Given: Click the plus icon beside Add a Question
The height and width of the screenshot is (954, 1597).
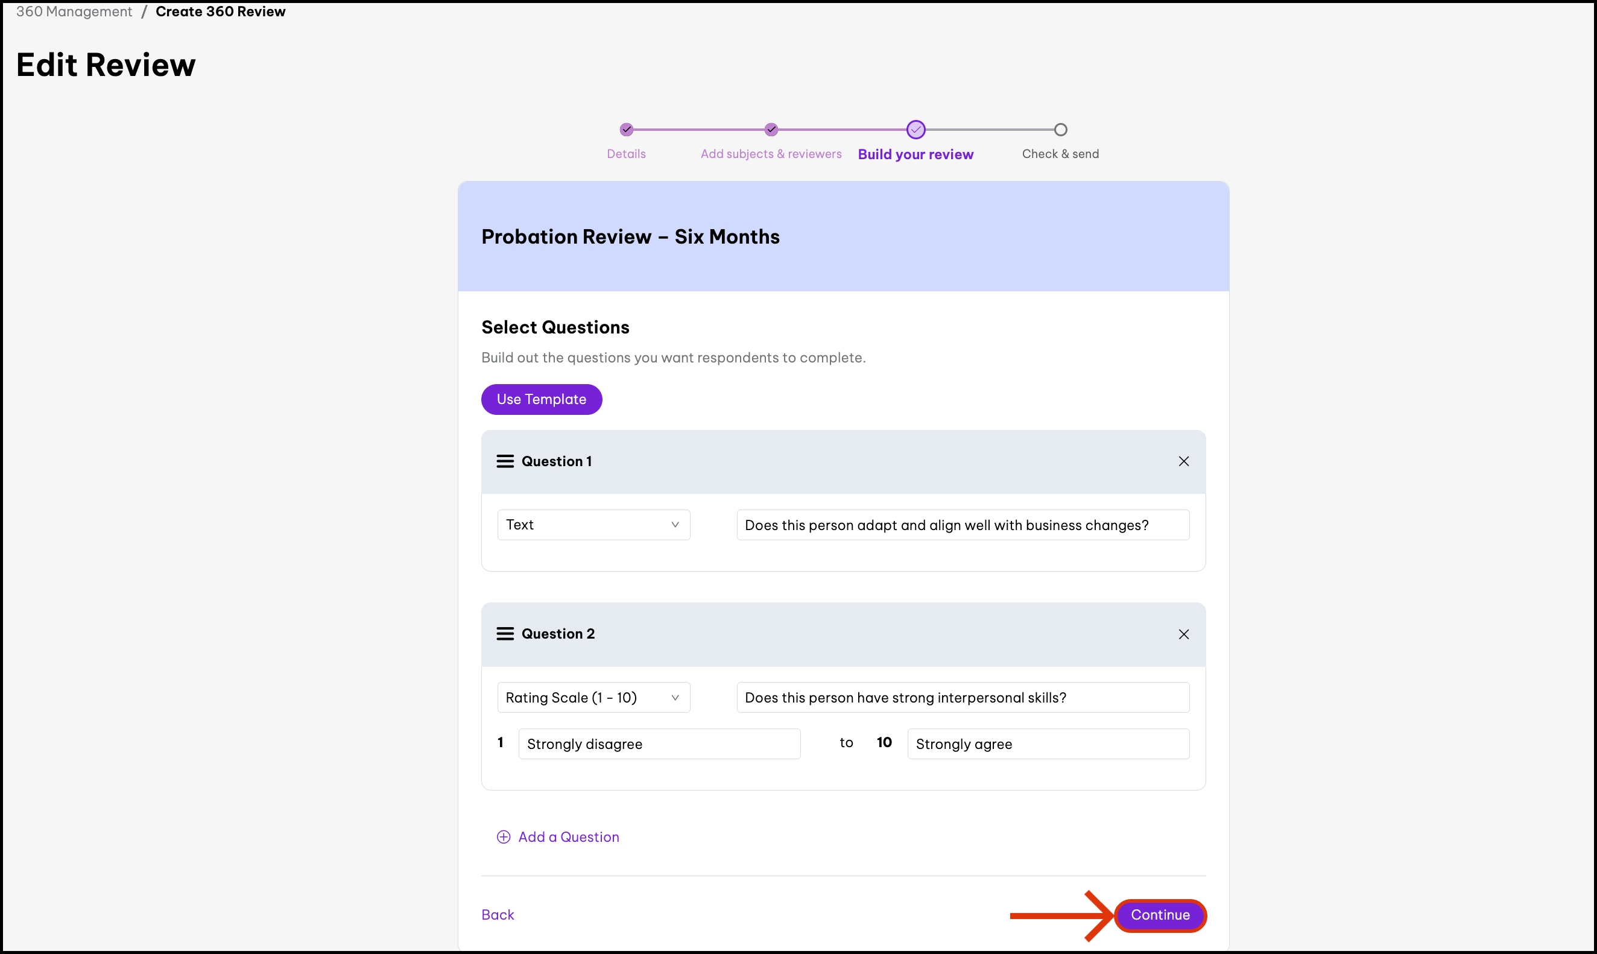Looking at the screenshot, I should pyautogui.click(x=504, y=836).
